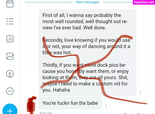
Task: Open the profile circle icon
Action: 10,74
